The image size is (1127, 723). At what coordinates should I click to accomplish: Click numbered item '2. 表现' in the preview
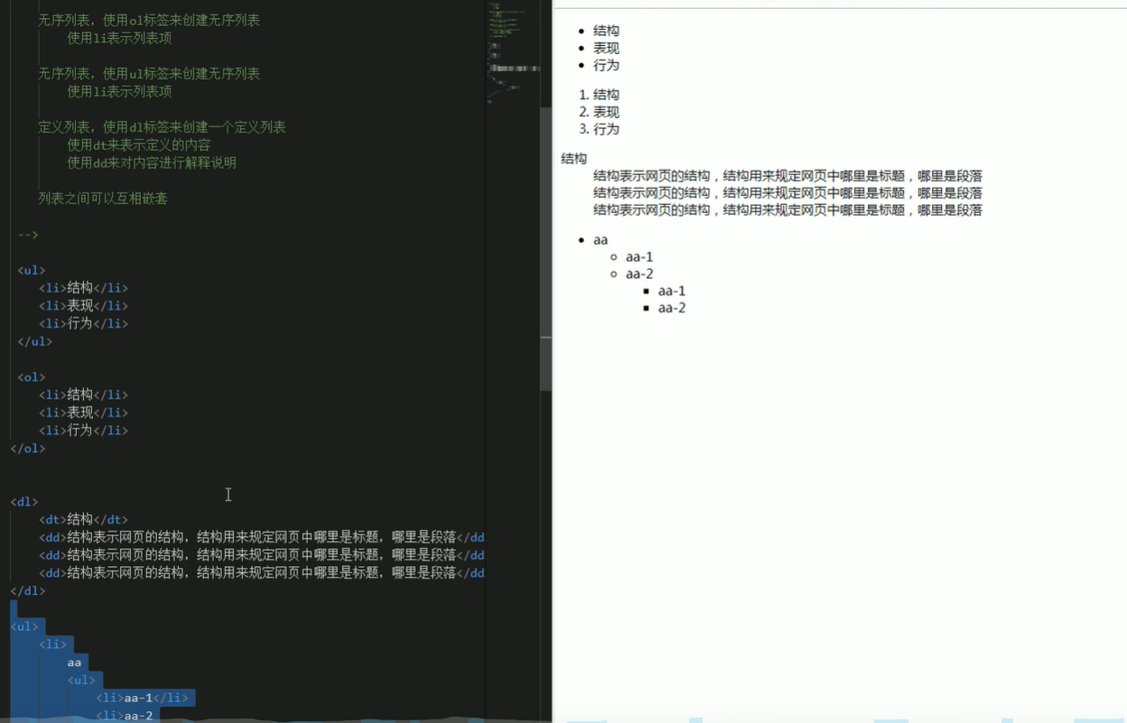click(x=600, y=112)
